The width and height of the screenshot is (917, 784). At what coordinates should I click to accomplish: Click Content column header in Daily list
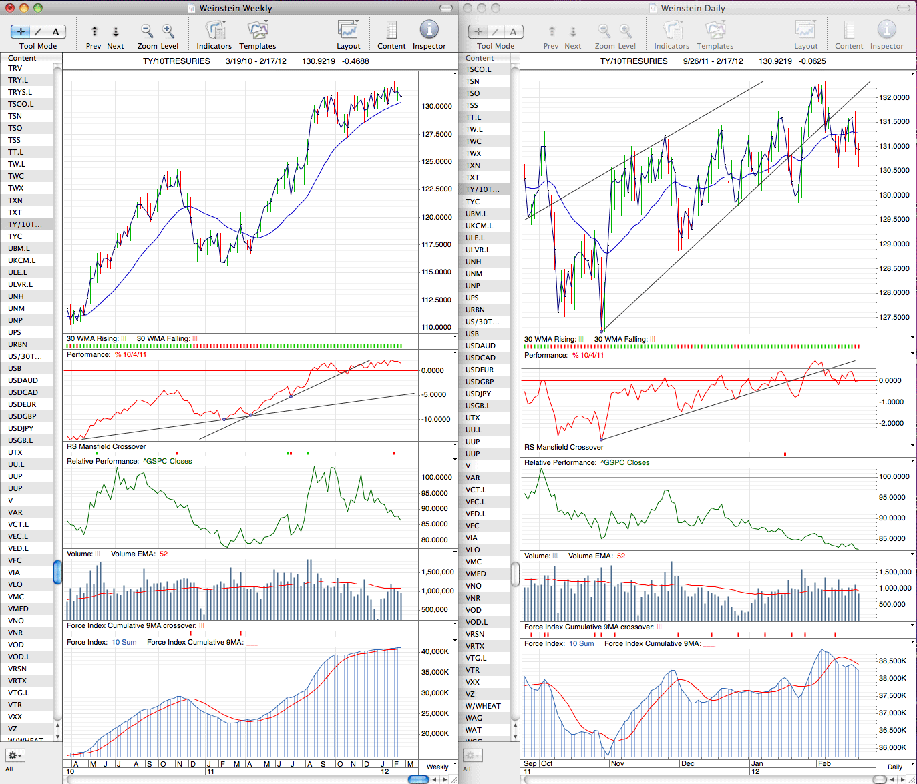point(484,58)
